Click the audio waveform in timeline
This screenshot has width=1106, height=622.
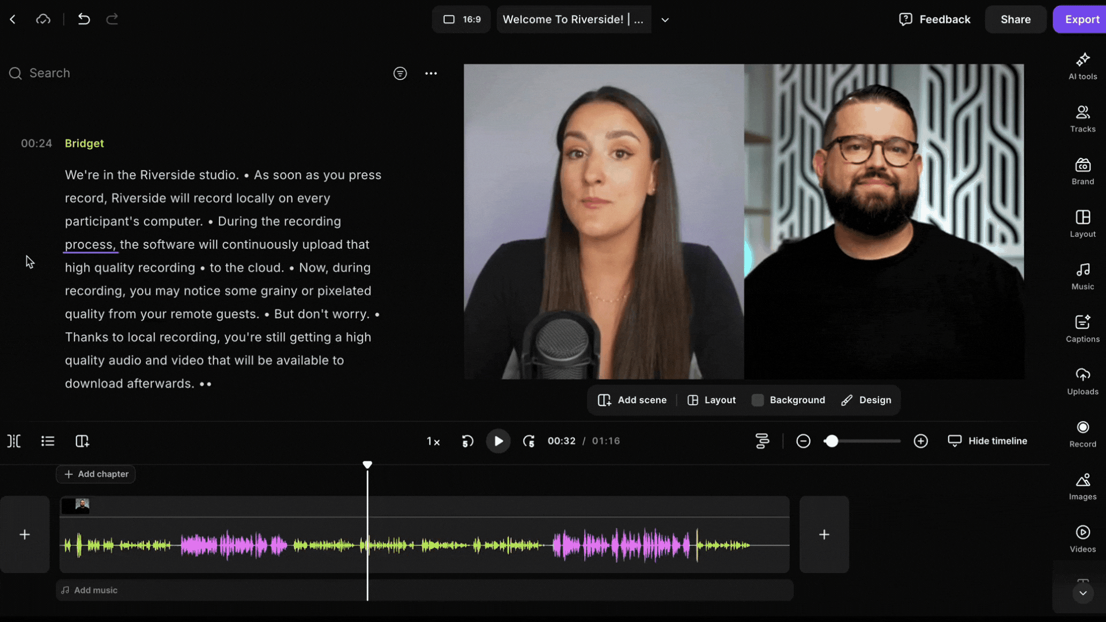[425, 545]
